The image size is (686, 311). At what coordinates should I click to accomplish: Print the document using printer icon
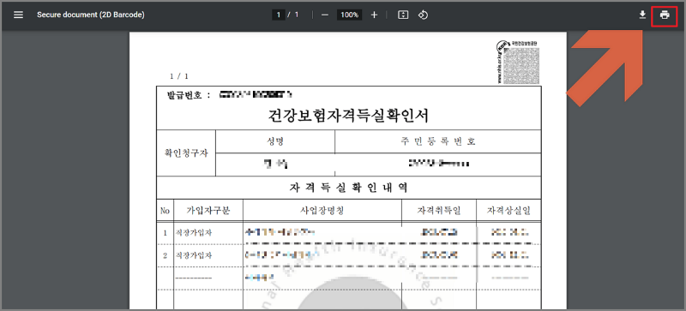click(665, 15)
